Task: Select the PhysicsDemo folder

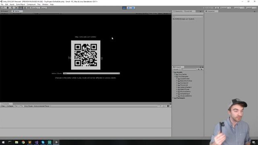Action: (x=184, y=91)
